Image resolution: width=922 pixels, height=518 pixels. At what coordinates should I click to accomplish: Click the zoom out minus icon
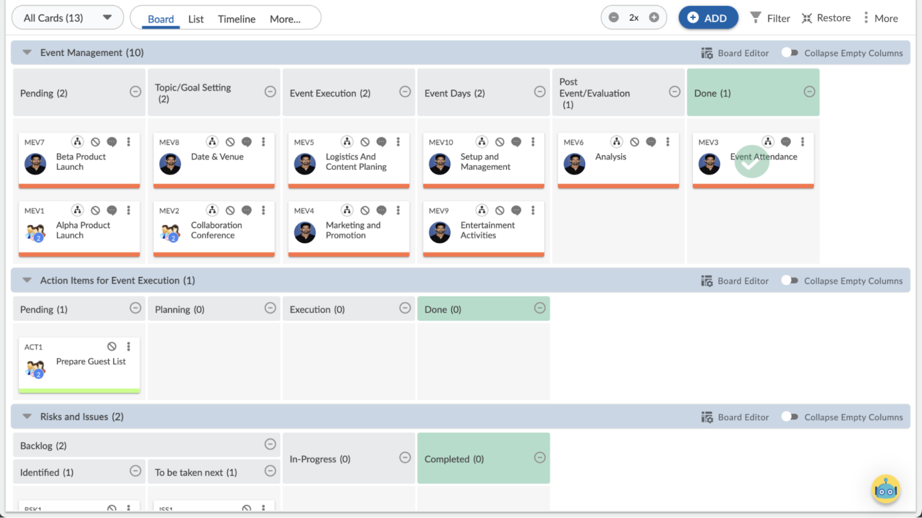click(613, 17)
